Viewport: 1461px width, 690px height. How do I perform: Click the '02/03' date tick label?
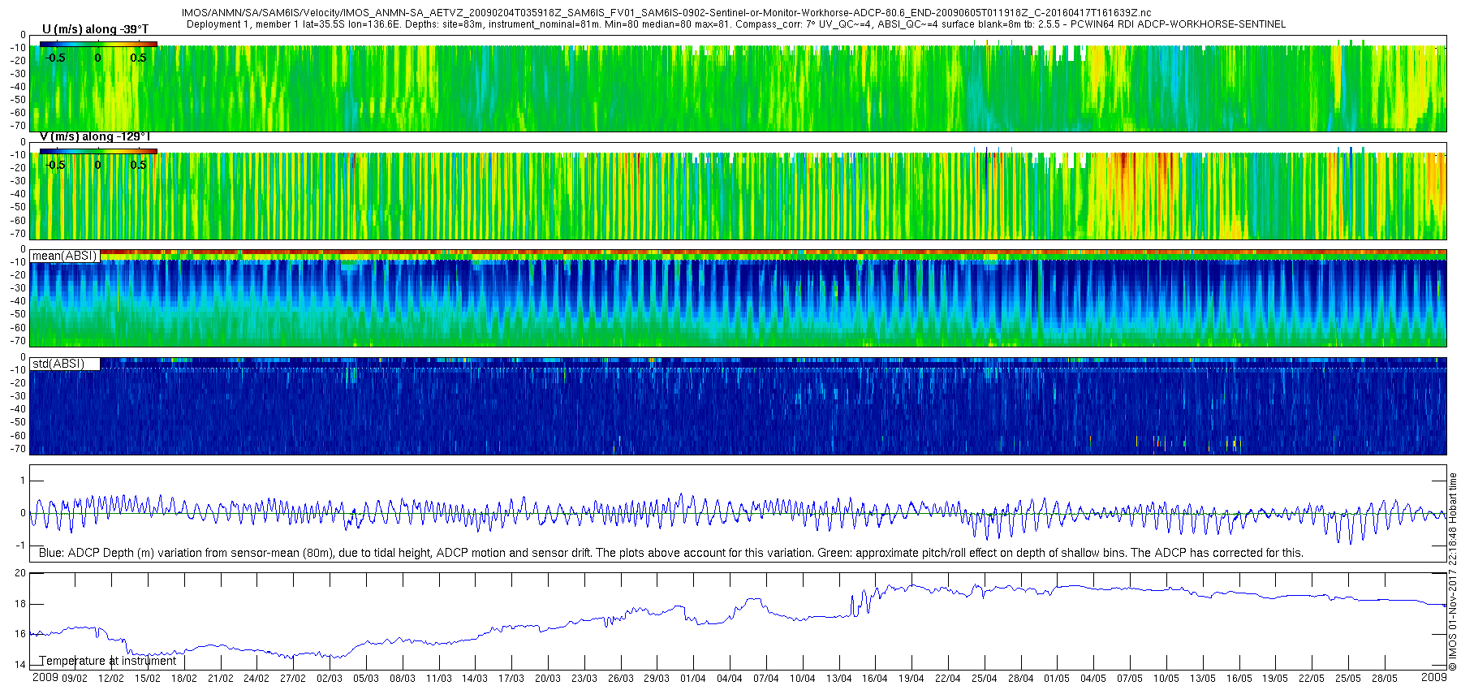pyautogui.click(x=330, y=679)
